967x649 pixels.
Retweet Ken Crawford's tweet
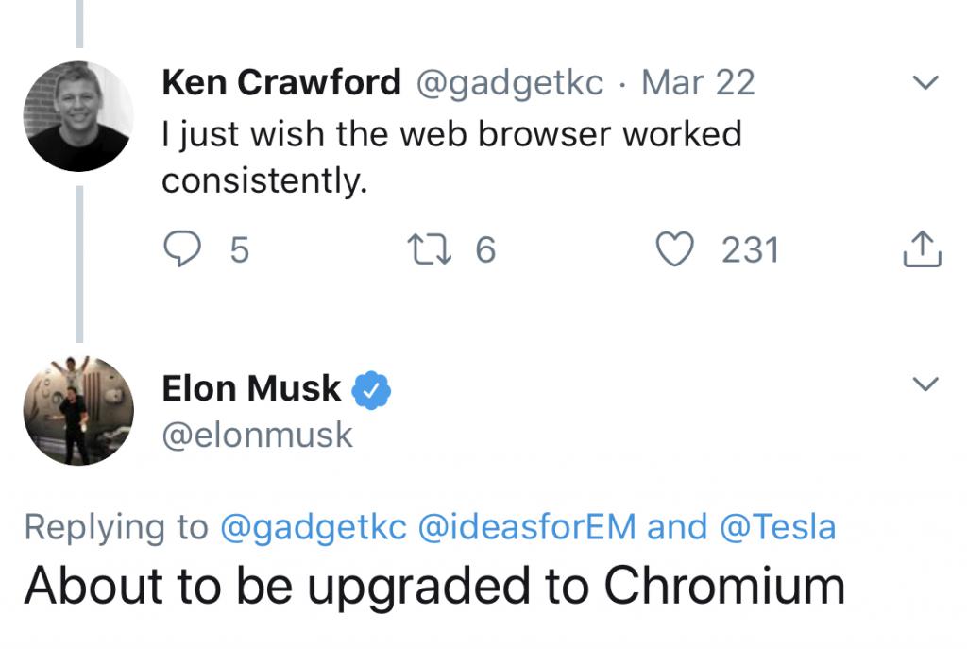(430, 249)
